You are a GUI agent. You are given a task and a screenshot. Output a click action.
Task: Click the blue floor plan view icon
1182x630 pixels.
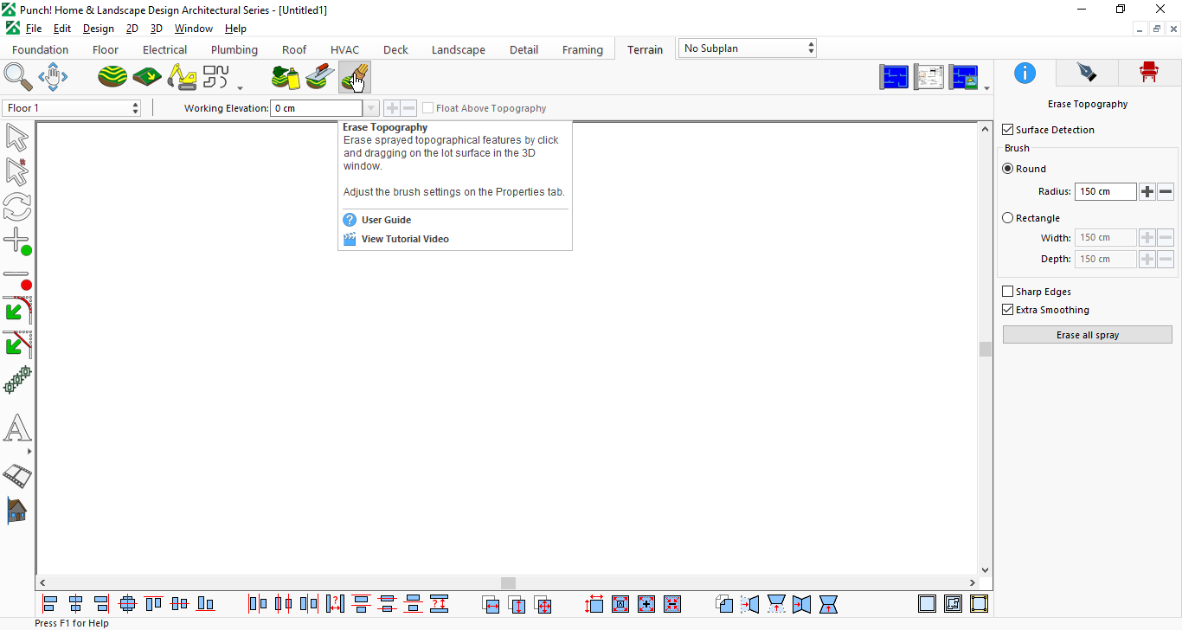[x=895, y=77]
